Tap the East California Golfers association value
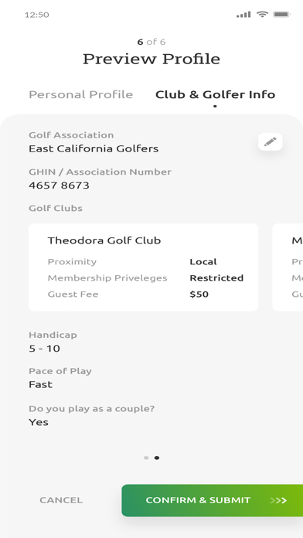Image resolution: width=303 pixels, height=538 pixels. pos(94,148)
